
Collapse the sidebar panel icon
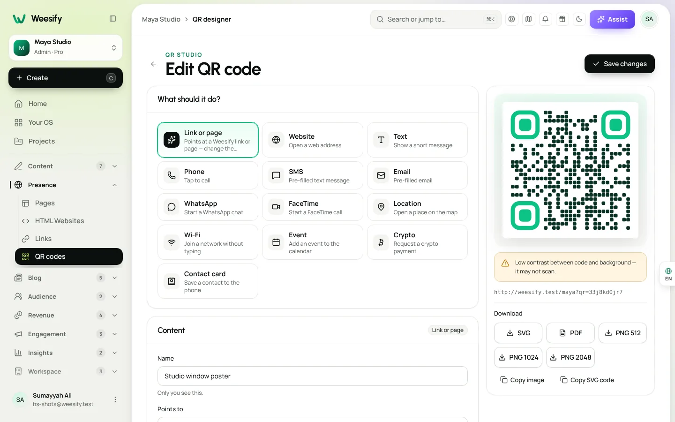point(112,19)
